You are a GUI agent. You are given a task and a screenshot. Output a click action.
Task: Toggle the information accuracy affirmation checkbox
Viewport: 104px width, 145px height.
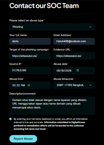[x=10, y=119]
